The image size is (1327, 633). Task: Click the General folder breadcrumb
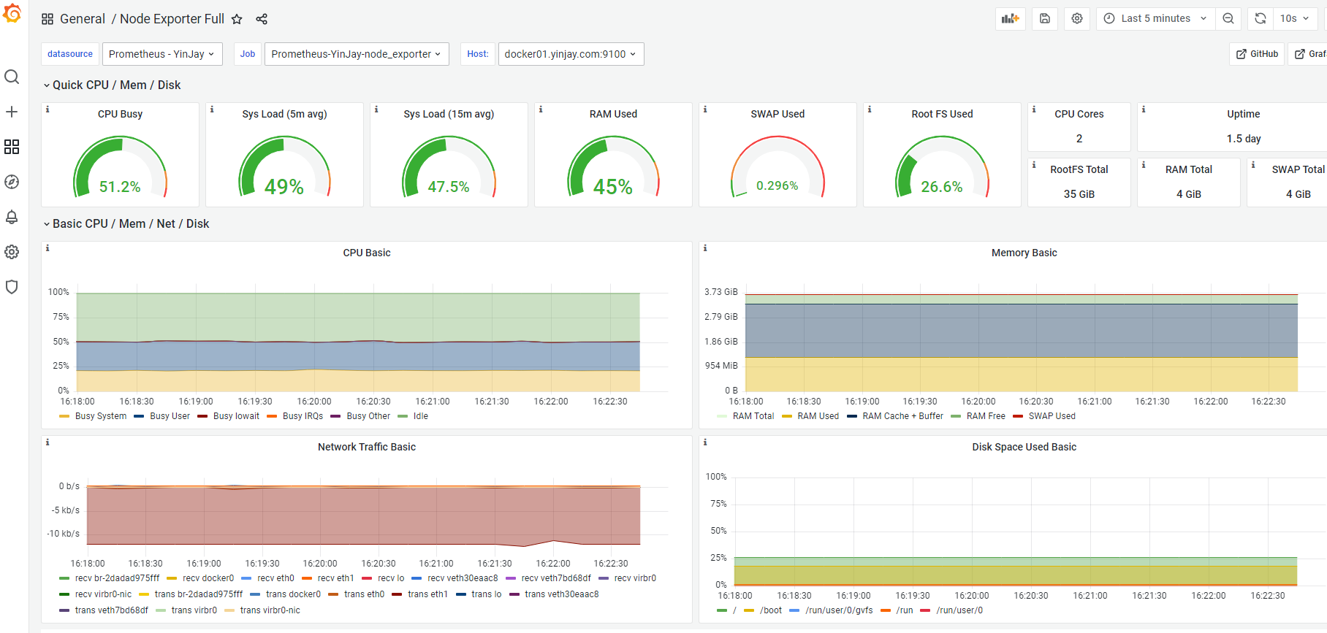[x=83, y=19]
